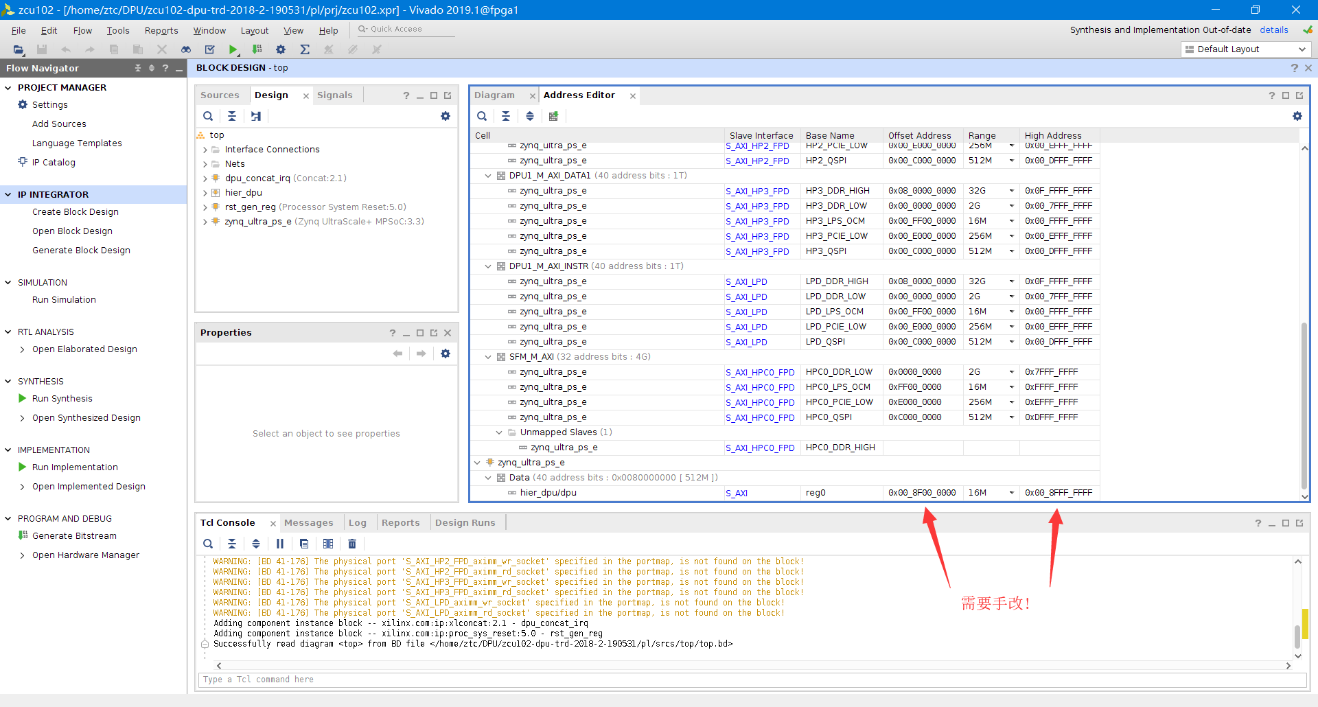Switch to the Signals tab
Image resolution: width=1318 pixels, height=707 pixels.
coord(334,95)
